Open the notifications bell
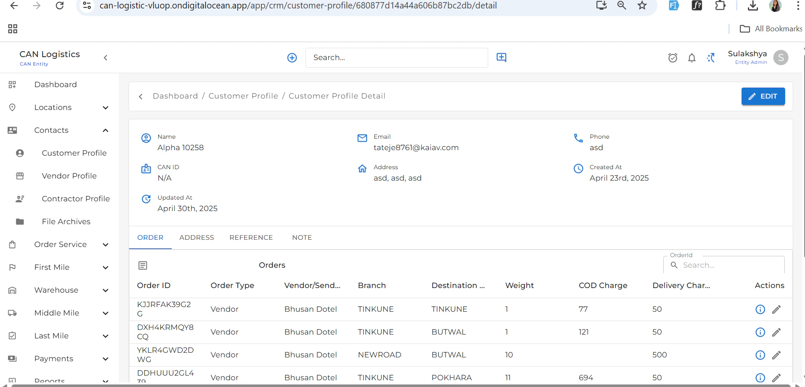Viewport: 805px width, 387px height. point(692,58)
